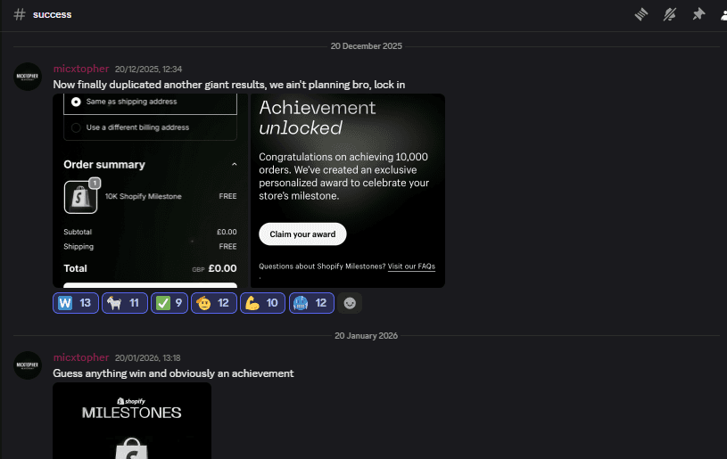Screen dimensions: 727x459
Task: Toggle the blue cold face reaction with 12
Action: pos(311,303)
